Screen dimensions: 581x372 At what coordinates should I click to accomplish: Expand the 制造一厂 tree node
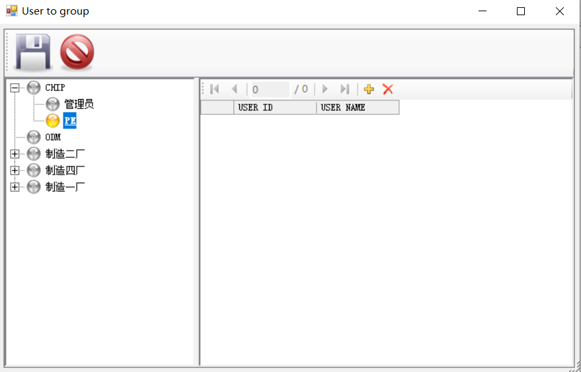pos(15,187)
